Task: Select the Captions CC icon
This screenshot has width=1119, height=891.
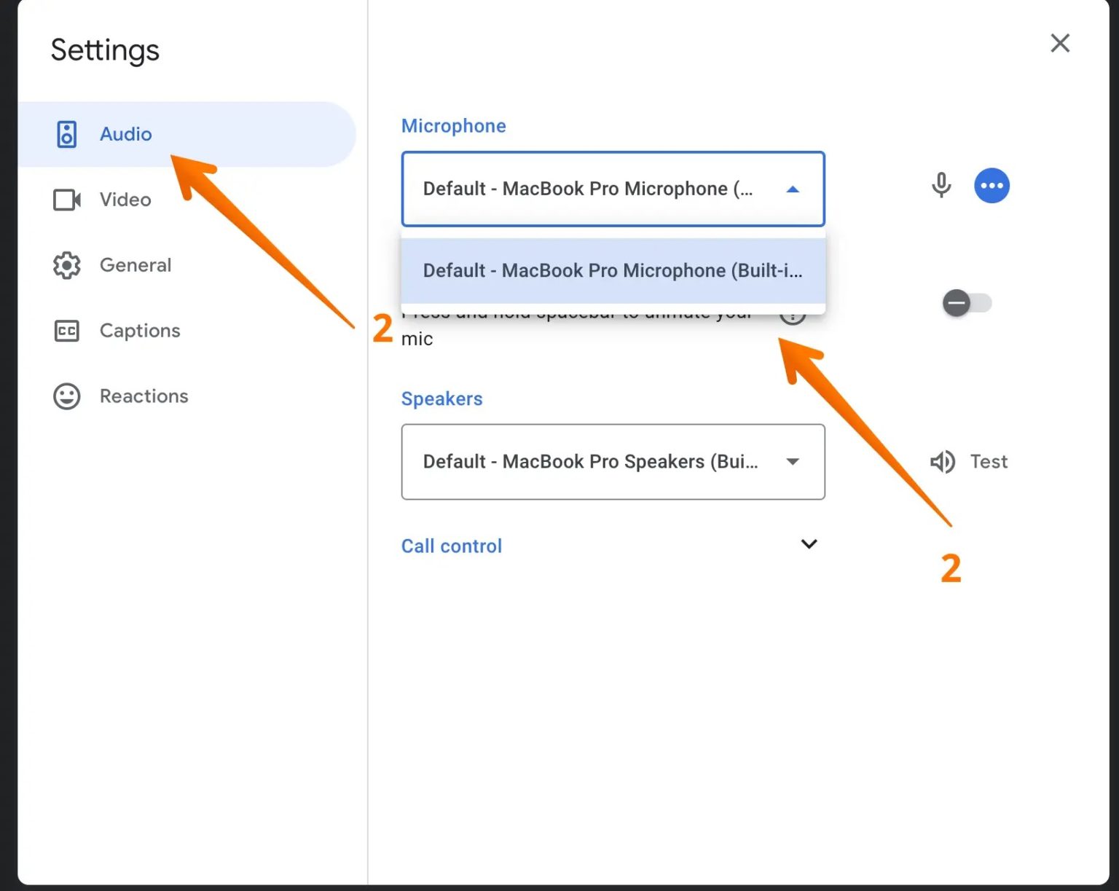Action: pyautogui.click(x=66, y=331)
